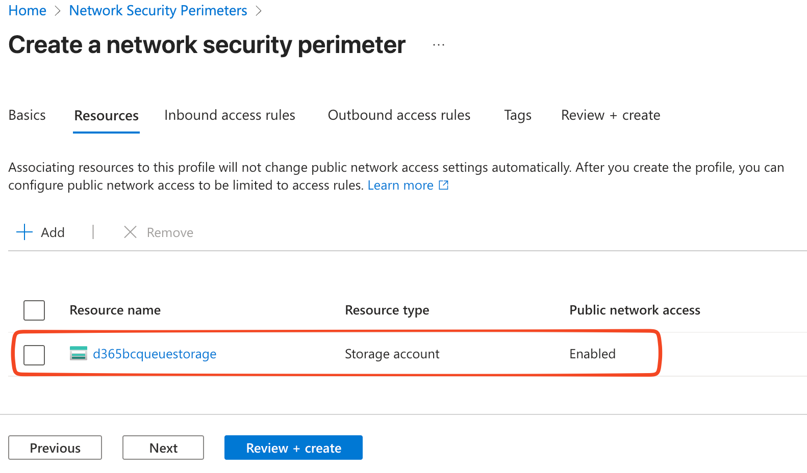The width and height of the screenshot is (807, 473).
Task: Open the ellipsis more options menu
Action: [439, 45]
